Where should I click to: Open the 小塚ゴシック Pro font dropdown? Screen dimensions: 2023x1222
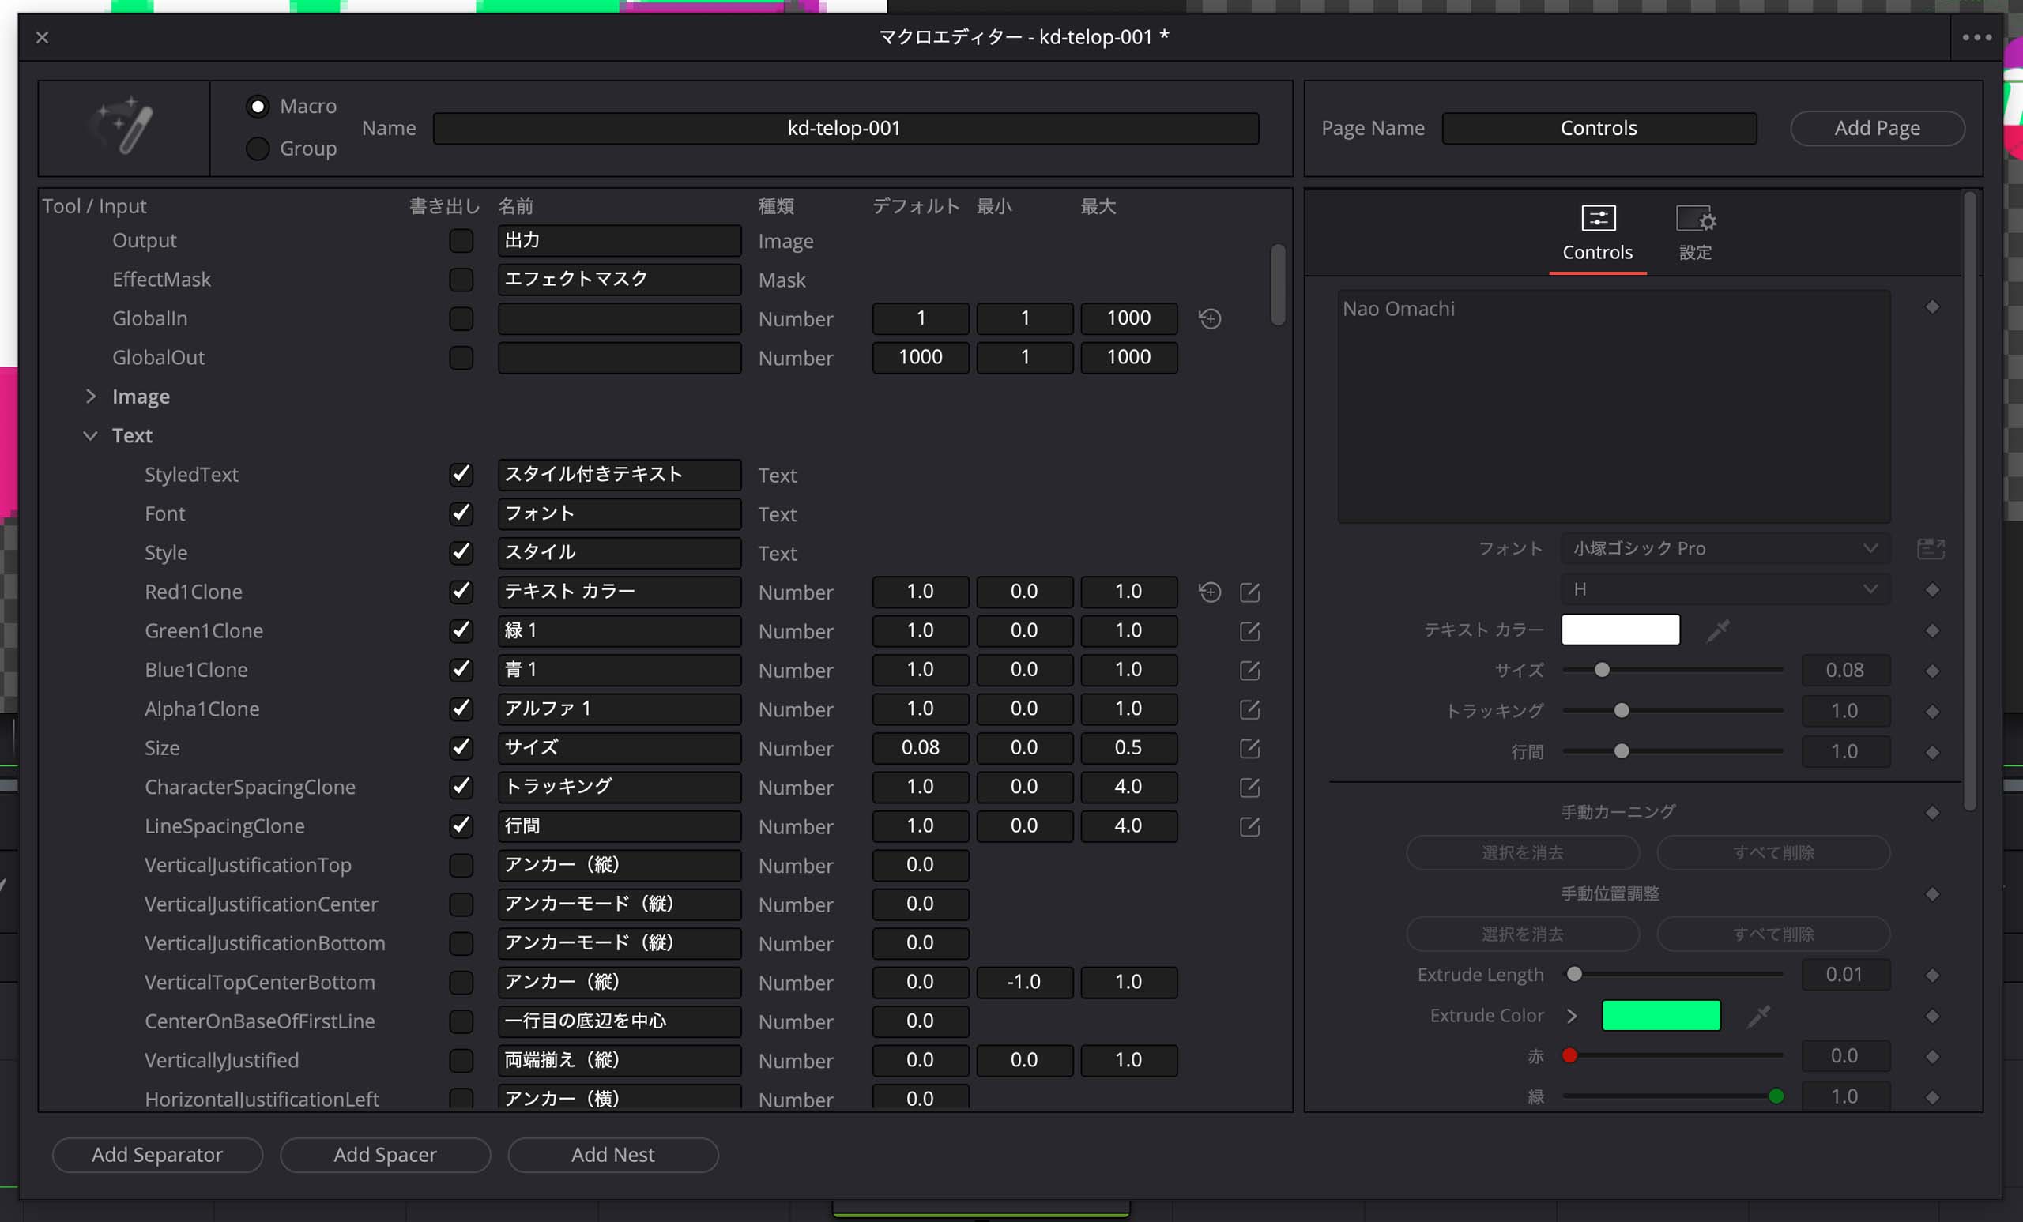coord(1725,548)
